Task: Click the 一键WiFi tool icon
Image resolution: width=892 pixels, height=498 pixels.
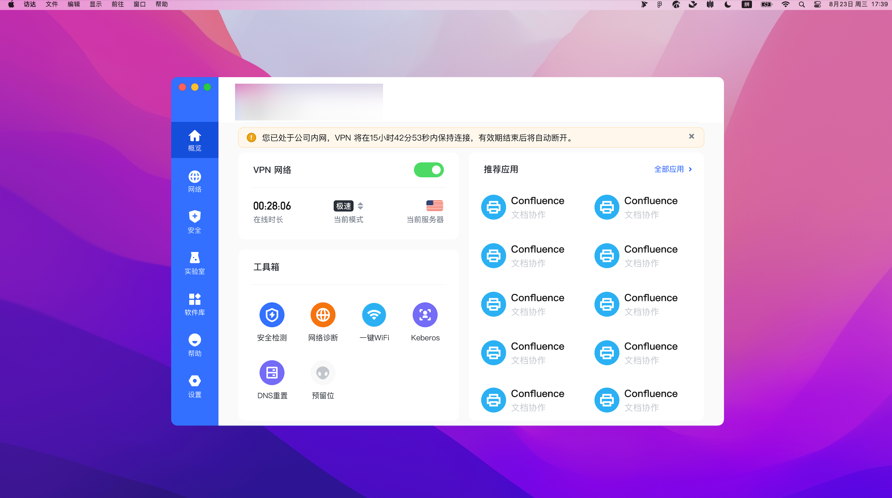Action: (374, 315)
